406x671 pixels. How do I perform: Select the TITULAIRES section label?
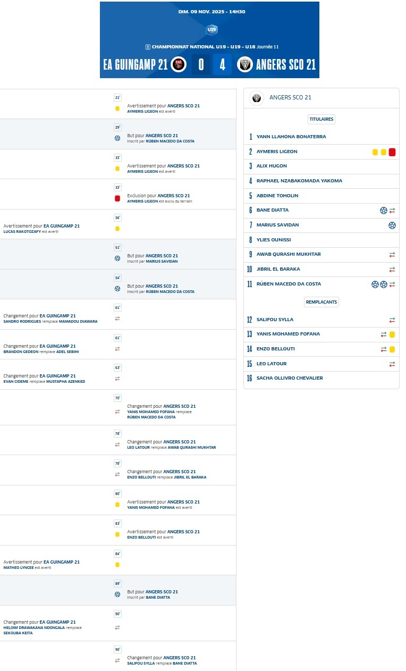(321, 119)
